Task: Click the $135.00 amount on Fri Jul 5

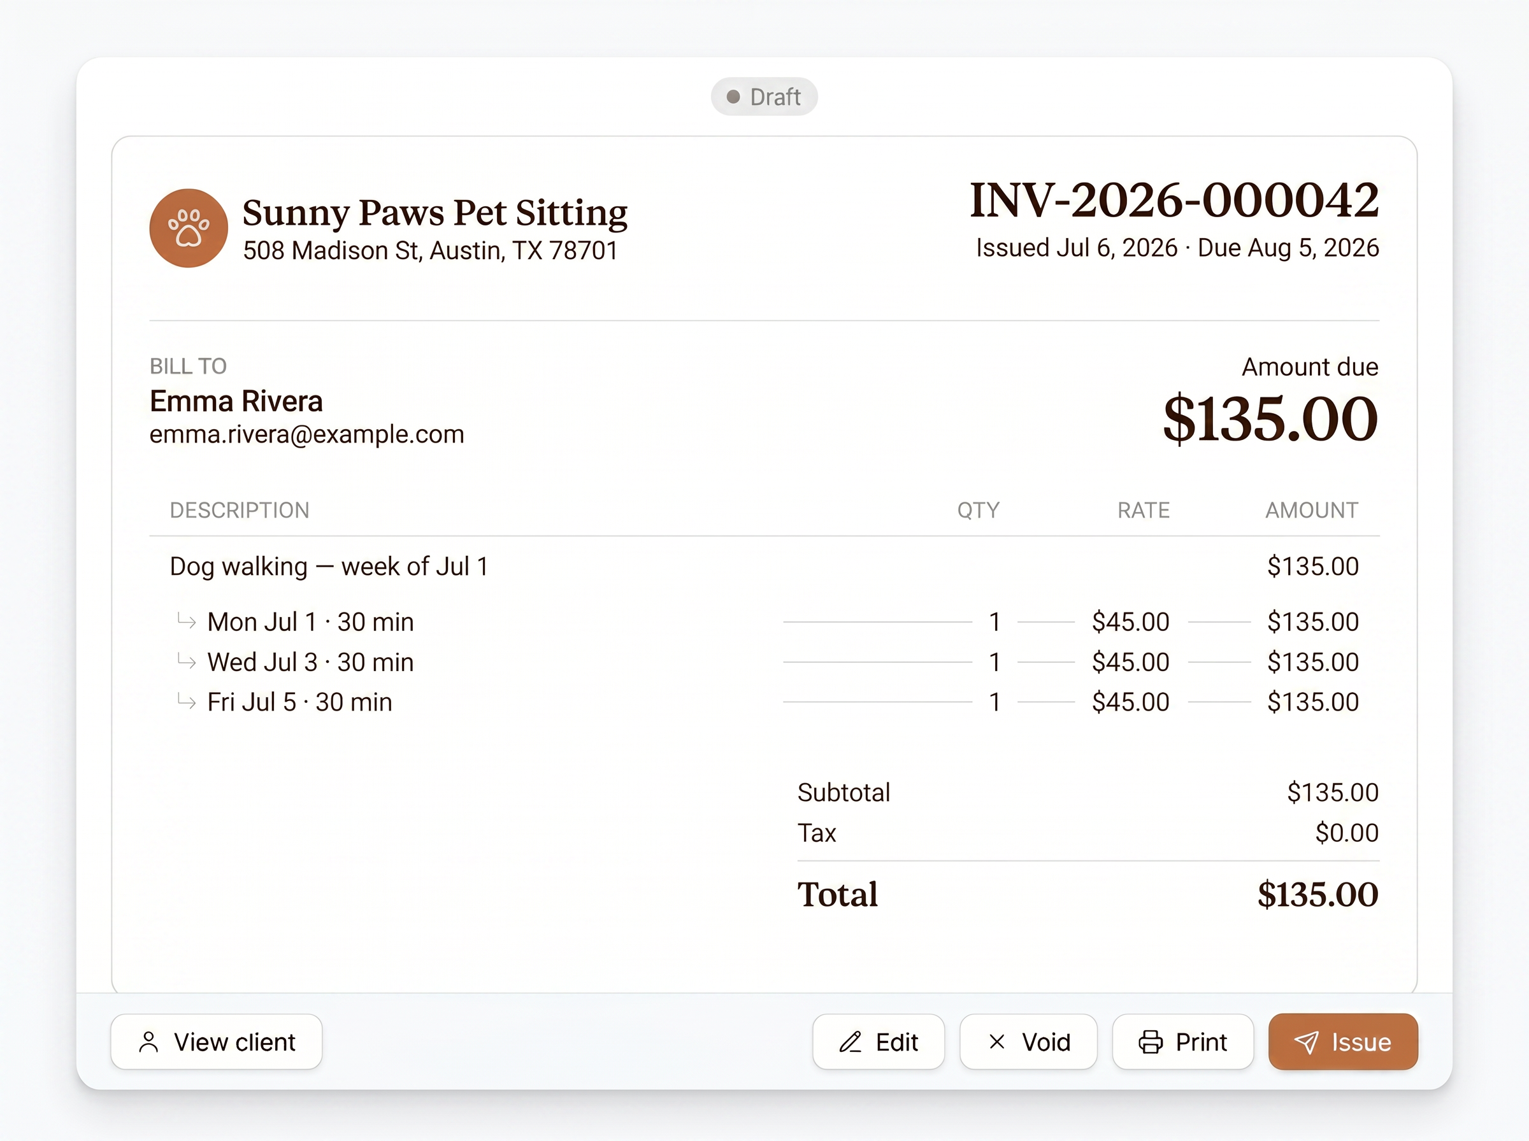Action: tap(1313, 702)
